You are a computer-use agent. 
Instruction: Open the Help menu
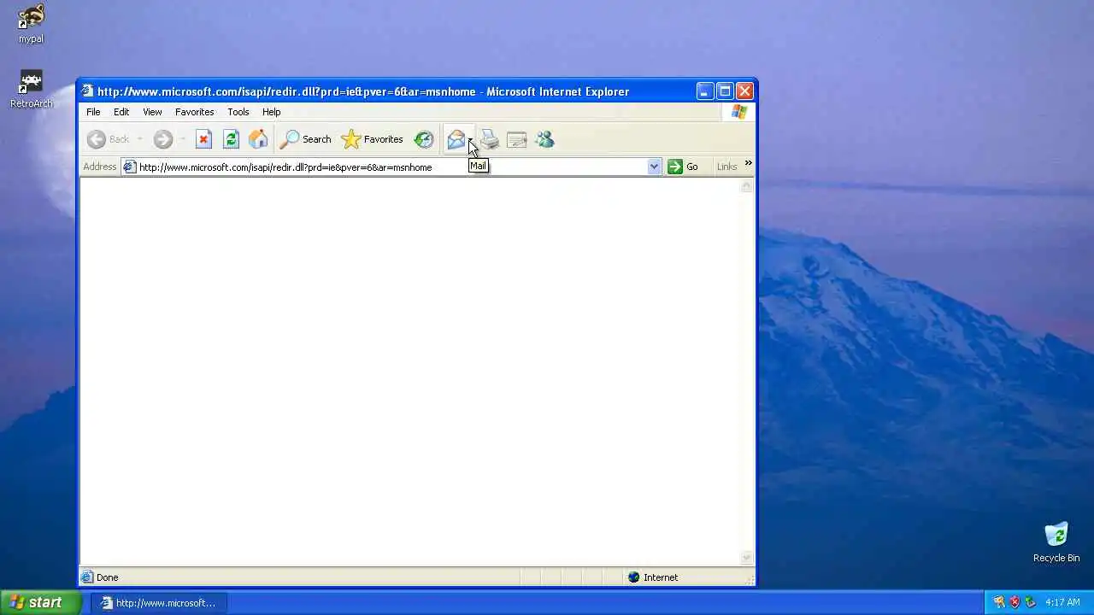click(x=271, y=112)
